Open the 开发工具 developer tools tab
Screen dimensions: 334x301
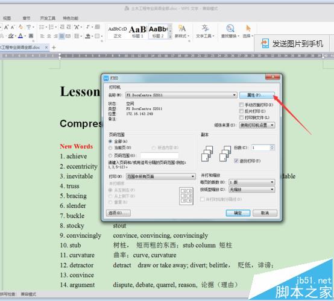click(x=48, y=18)
